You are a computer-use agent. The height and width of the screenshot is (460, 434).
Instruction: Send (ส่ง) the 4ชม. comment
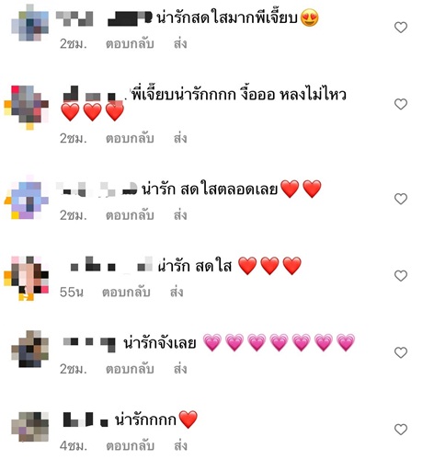coord(180,445)
